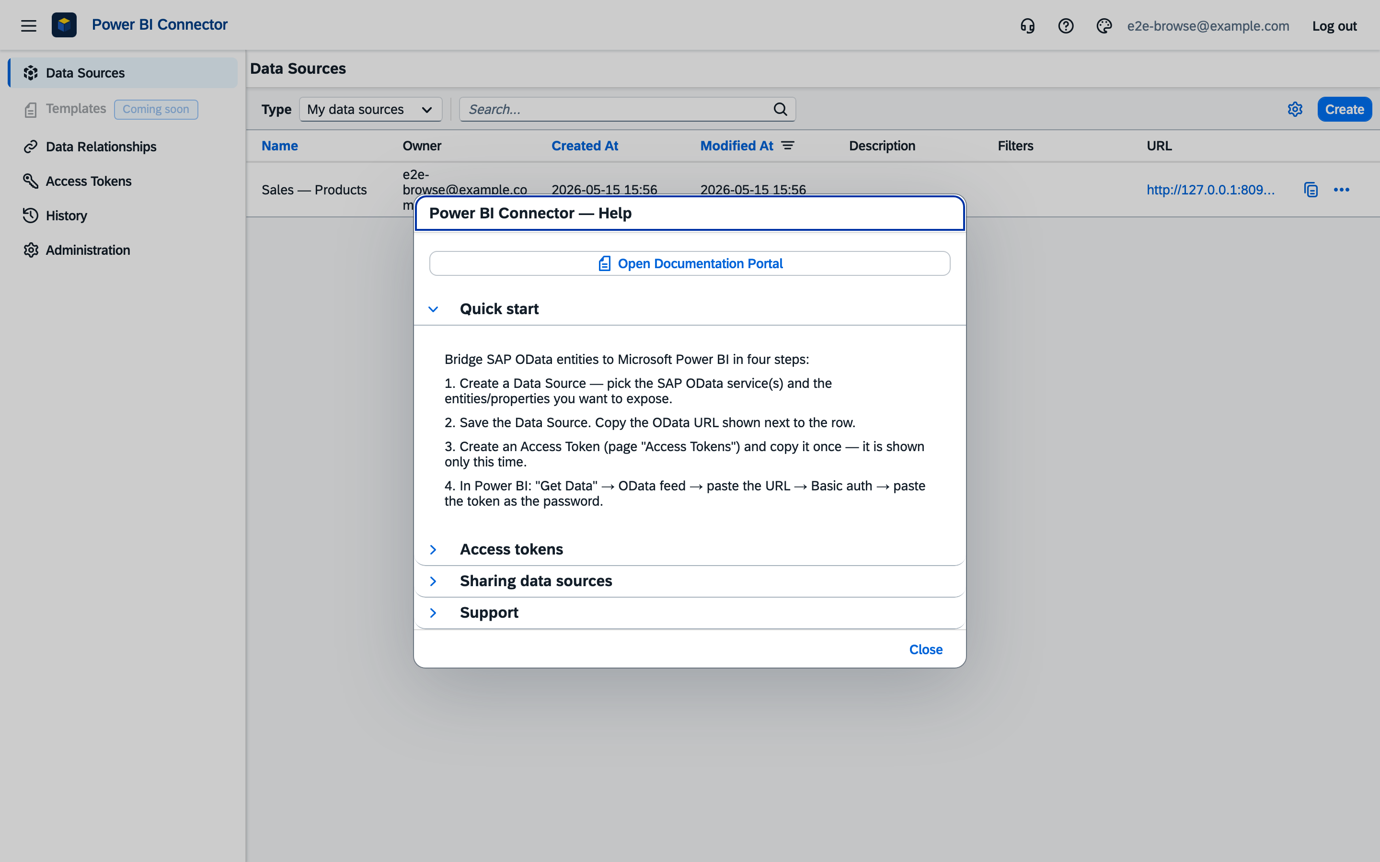Click the Coming soon badge

[156, 110]
